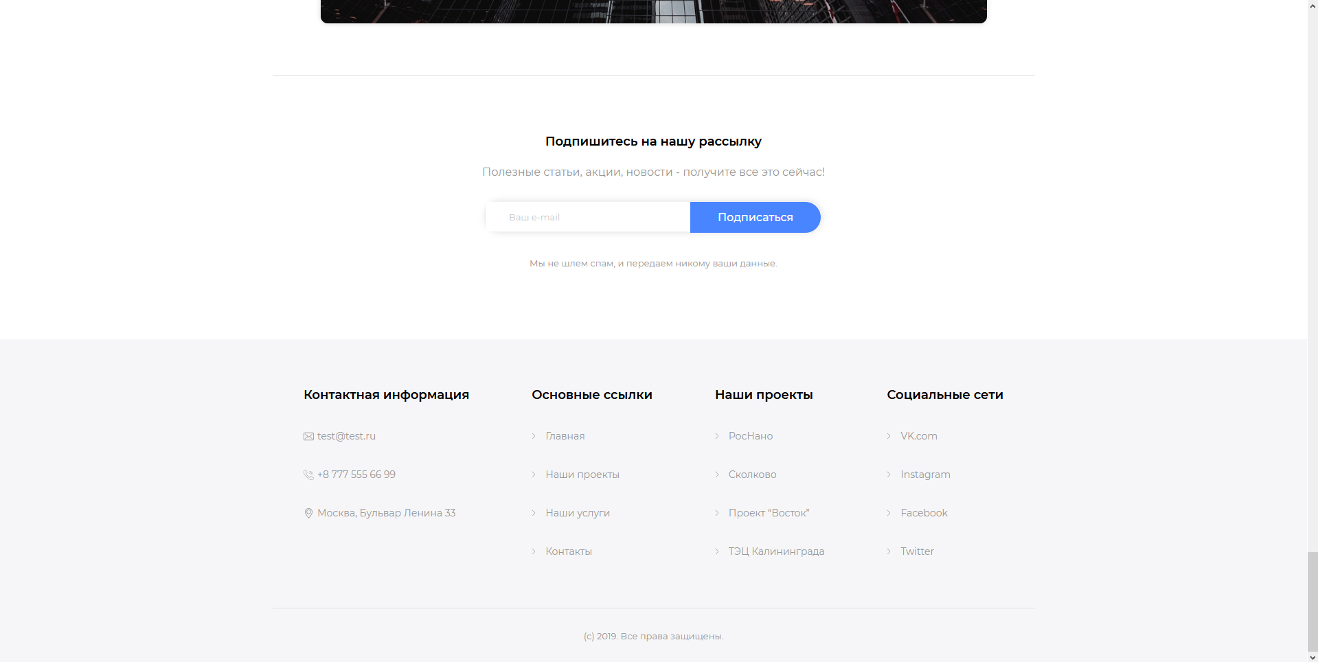Go to the Главная footer link

[x=565, y=436]
